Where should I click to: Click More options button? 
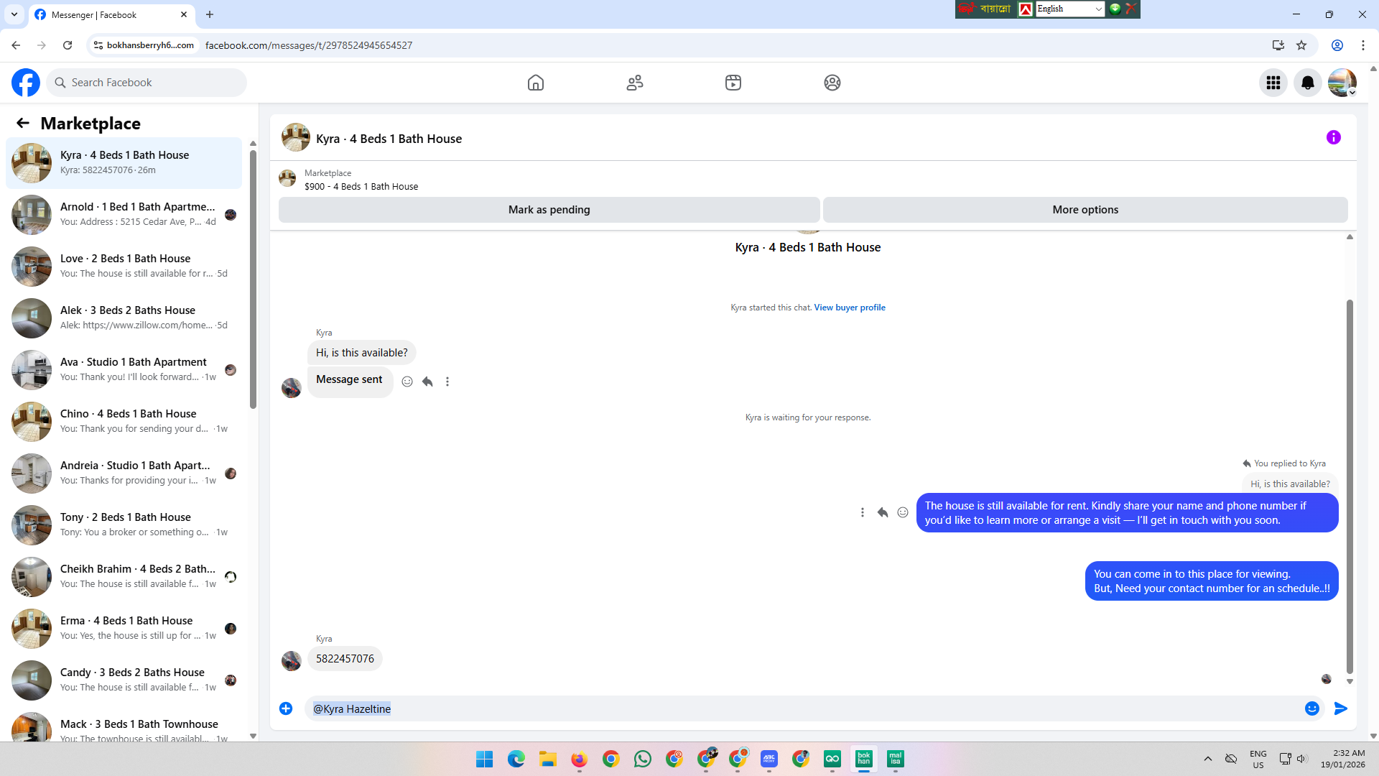[1085, 210]
